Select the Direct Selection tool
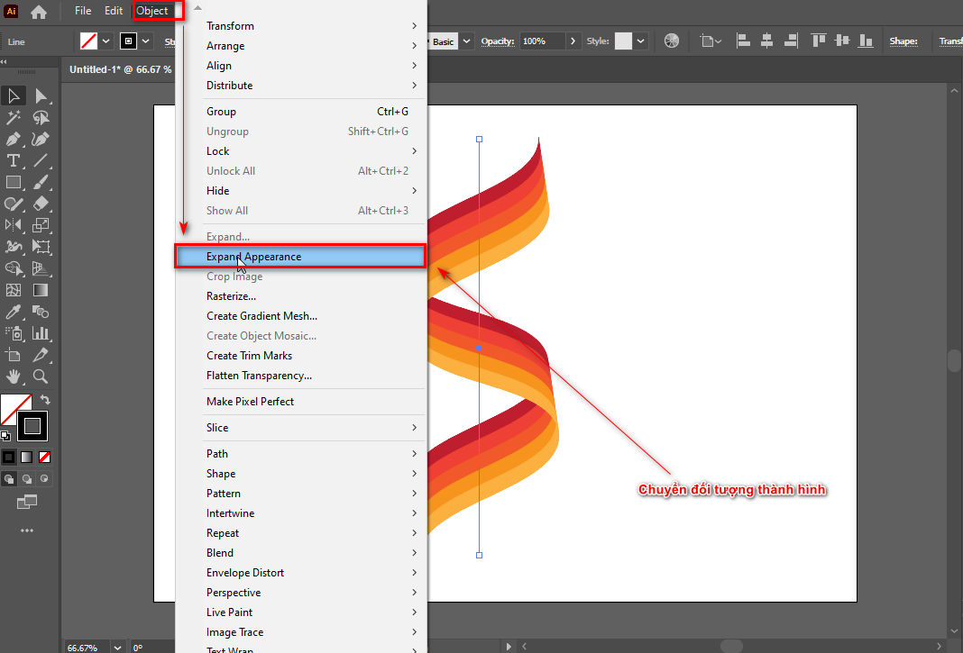The width and height of the screenshot is (963, 653). [x=41, y=96]
